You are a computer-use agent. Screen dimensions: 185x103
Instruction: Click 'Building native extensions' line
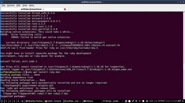[37, 32]
